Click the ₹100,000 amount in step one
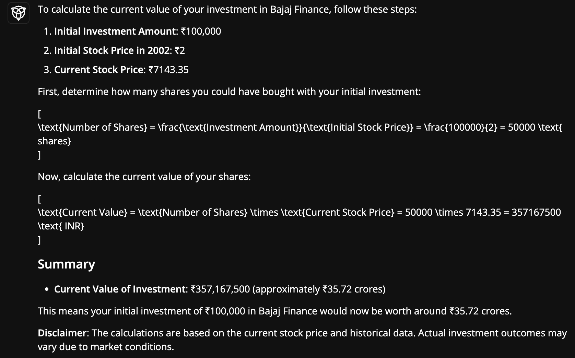Image resolution: width=575 pixels, height=358 pixels. [x=201, y=31]
